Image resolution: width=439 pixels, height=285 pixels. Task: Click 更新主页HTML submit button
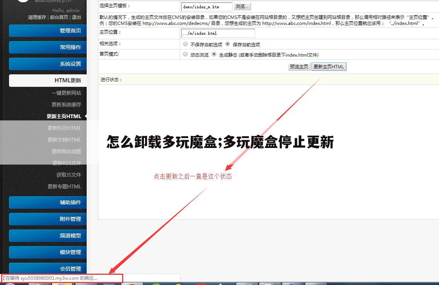(x=329, y=66)
